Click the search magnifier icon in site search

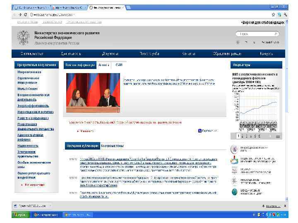[x=276, y=34]
